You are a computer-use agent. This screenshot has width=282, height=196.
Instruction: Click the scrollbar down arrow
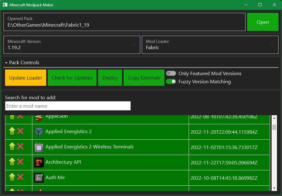click(274, 188)
